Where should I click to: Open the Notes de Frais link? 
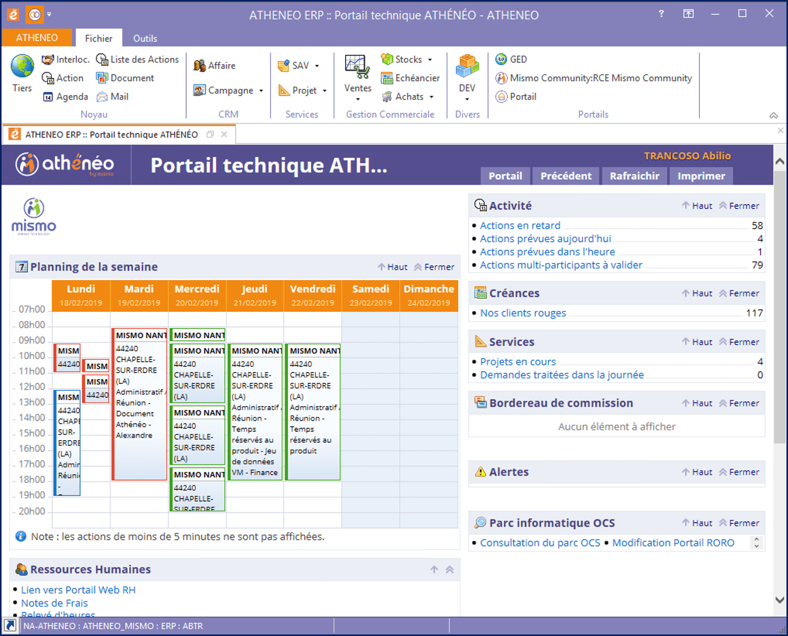[54, 603]
